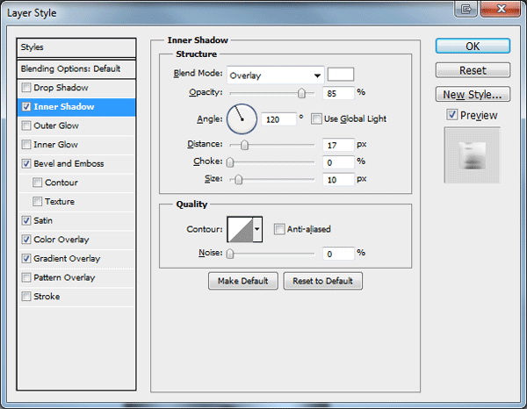
Task: Open the shadow color swatch
Action: pos(341,75)
